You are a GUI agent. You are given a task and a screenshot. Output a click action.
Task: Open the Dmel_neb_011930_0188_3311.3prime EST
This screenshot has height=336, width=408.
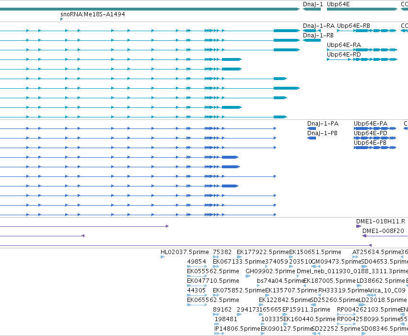click(298, 276)
